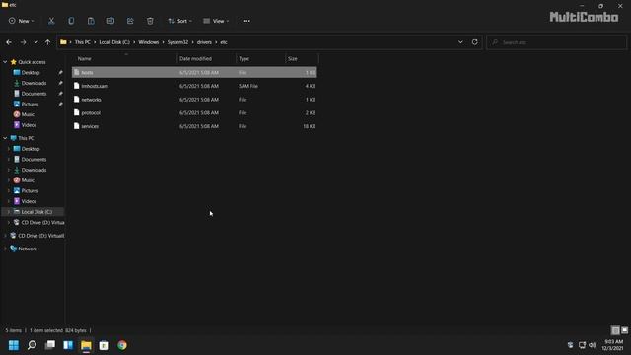631x355 pixels.
Task: Click System32 breadcrumb in address bar
Action: point(177,42)
